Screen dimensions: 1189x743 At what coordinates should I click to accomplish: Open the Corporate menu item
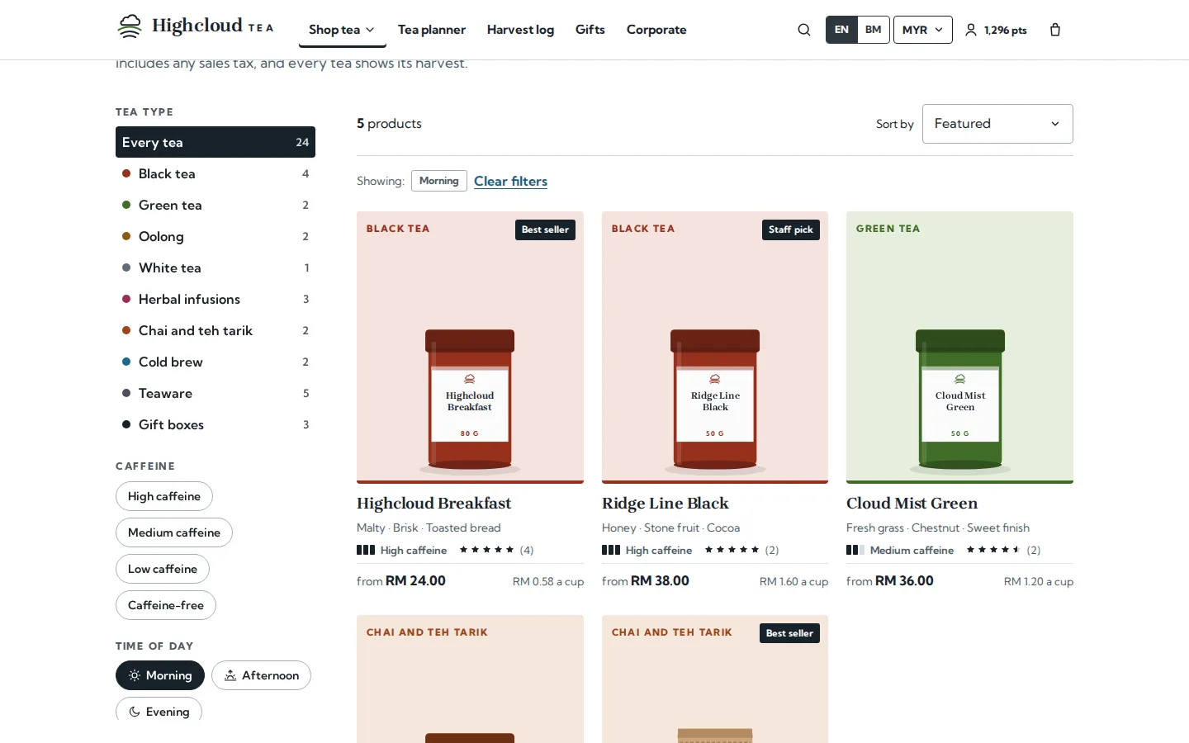coord(656,30)
